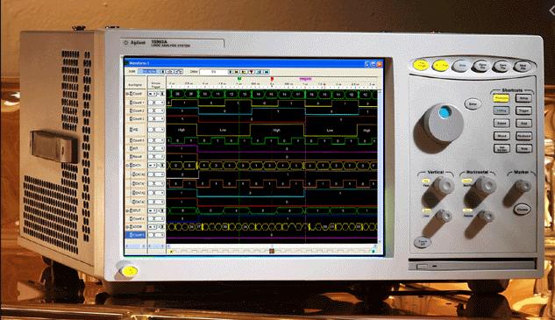Click the Trigger shortcut button
The height and width of the screenshot is (320, 555).
point(523,110)
